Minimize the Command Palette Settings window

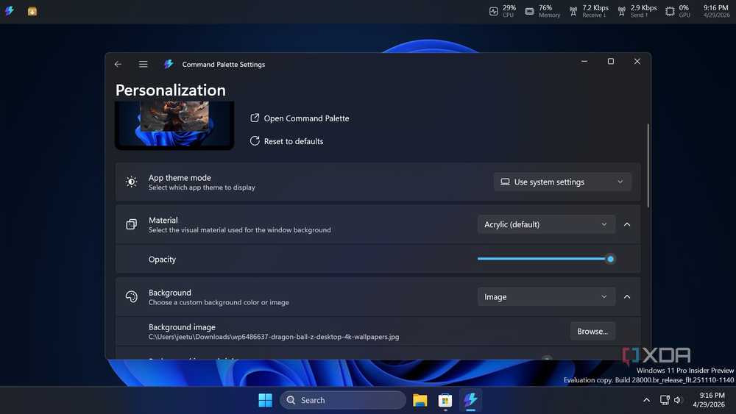click(x=584, y=62)
